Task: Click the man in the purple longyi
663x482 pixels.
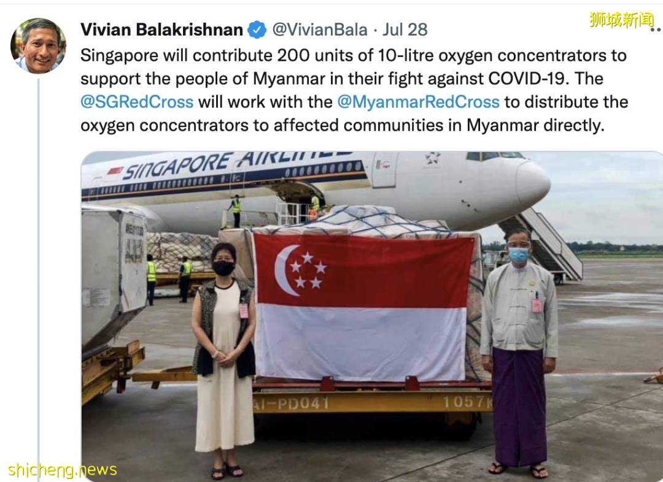Action: pos(519,351)
